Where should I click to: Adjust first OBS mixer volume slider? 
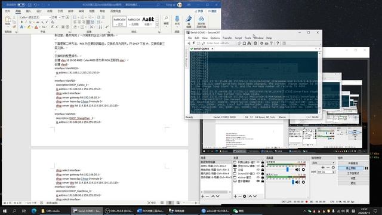pos(288,170)
